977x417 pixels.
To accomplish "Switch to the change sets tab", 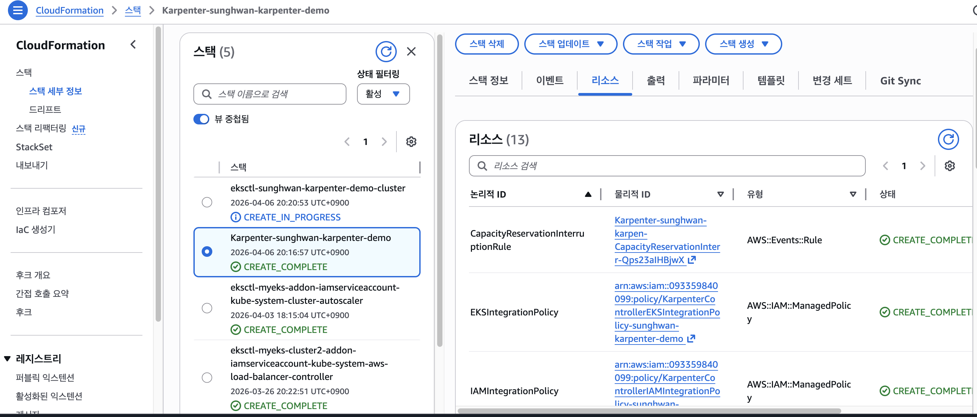I will tap(832, 81).
